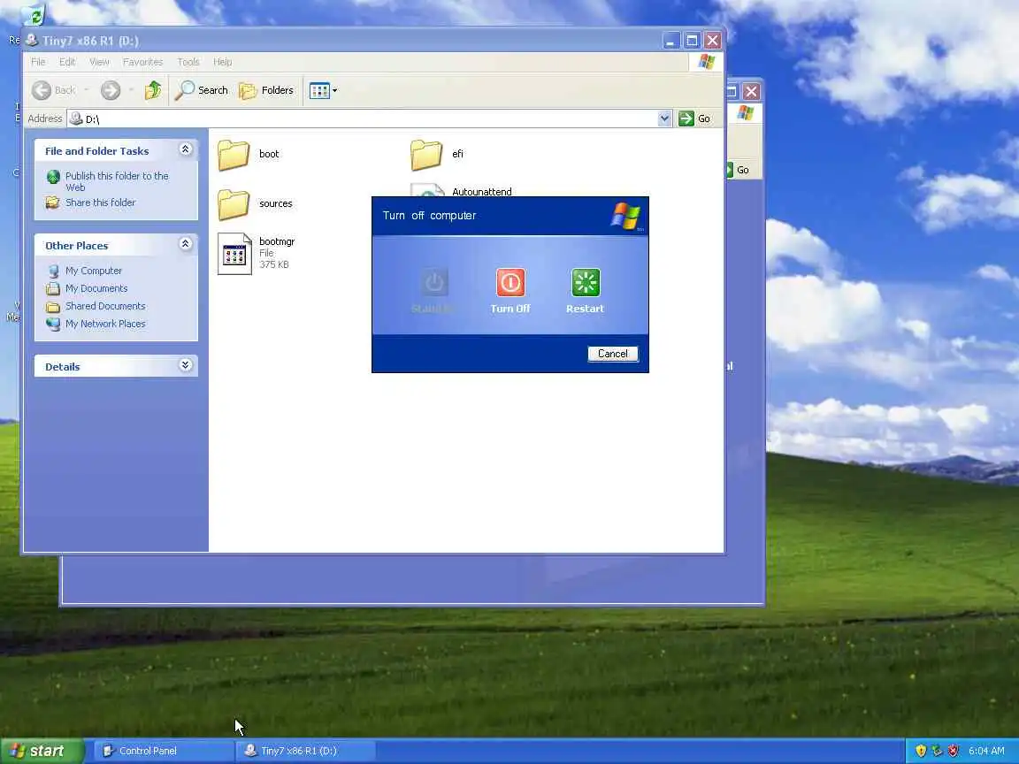Collapse the File and Folder Tasks panel

pyautogui.click(x=185, y=149)
